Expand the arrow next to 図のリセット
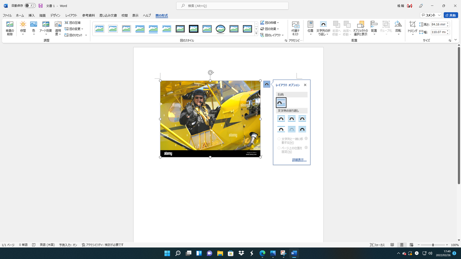 [86, 35]
